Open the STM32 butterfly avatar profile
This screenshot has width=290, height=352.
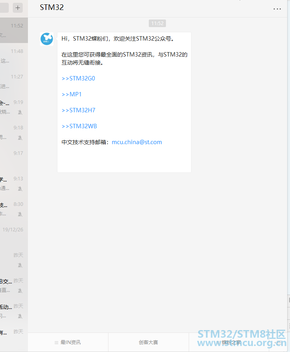47,39
